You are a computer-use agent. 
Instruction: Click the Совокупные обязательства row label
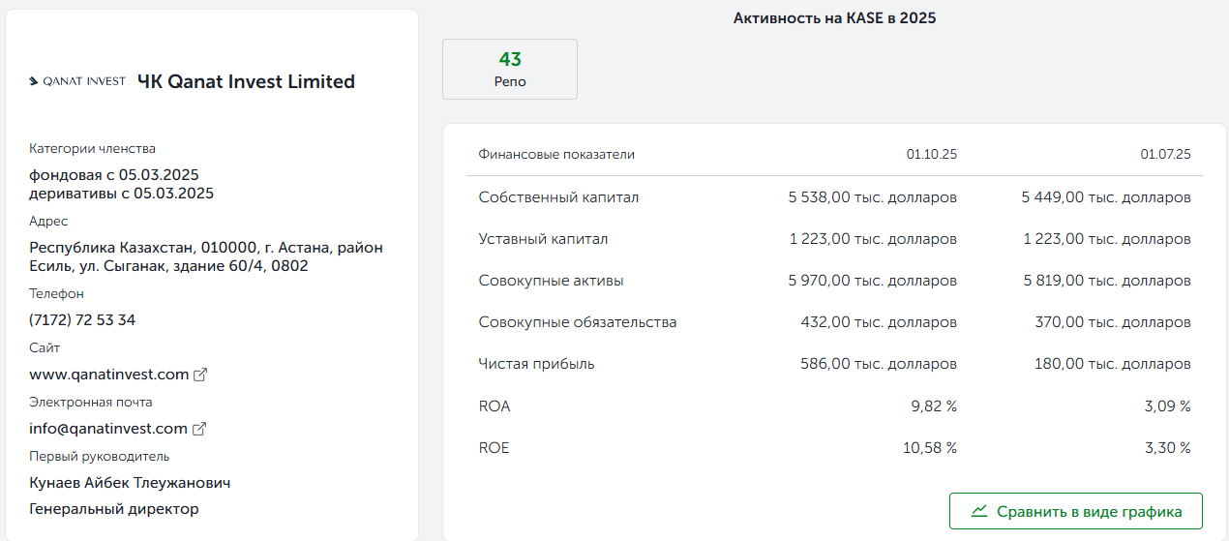pos(578,322)
